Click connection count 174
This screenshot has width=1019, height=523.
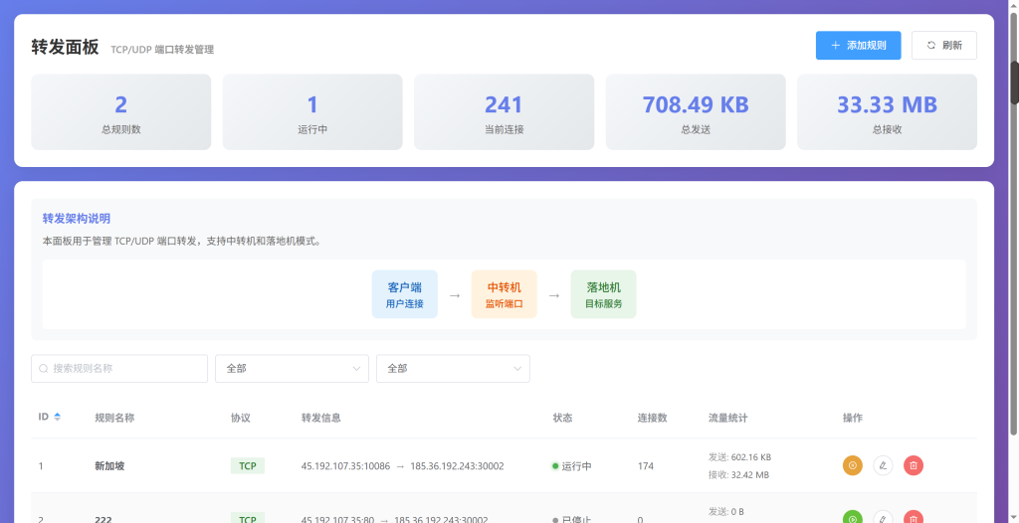tap(645, 465)
